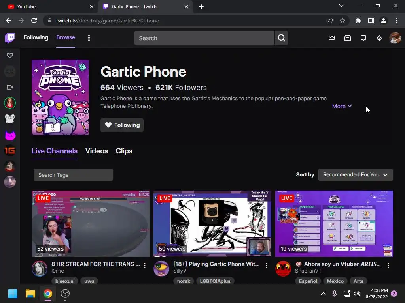Switch to the Live Channels tab
The width and height of the screenshot is (405, 303).
[x=55, y=151]
